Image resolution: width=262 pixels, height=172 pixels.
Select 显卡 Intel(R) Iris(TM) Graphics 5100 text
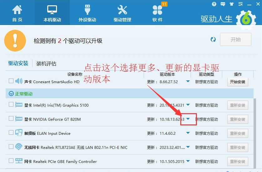pyautogui.click(x=56, y=105)
